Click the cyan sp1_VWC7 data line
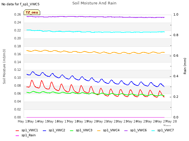The width and height of the screenshot is (189, 141). (95, 32)
